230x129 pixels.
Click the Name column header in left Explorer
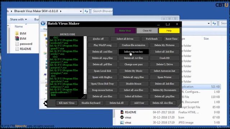point(19,27)
